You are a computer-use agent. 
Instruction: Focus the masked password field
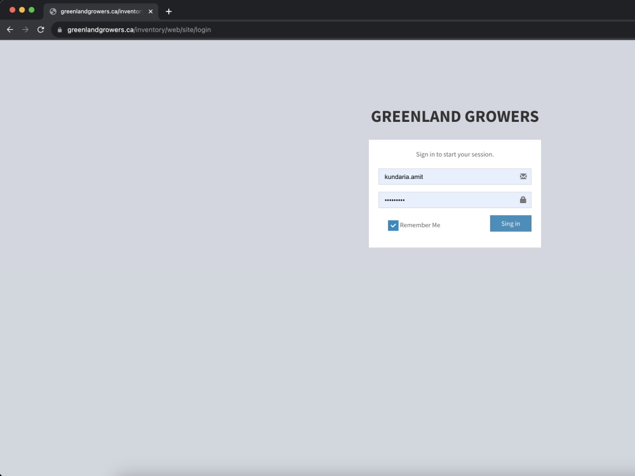(455, 200)
